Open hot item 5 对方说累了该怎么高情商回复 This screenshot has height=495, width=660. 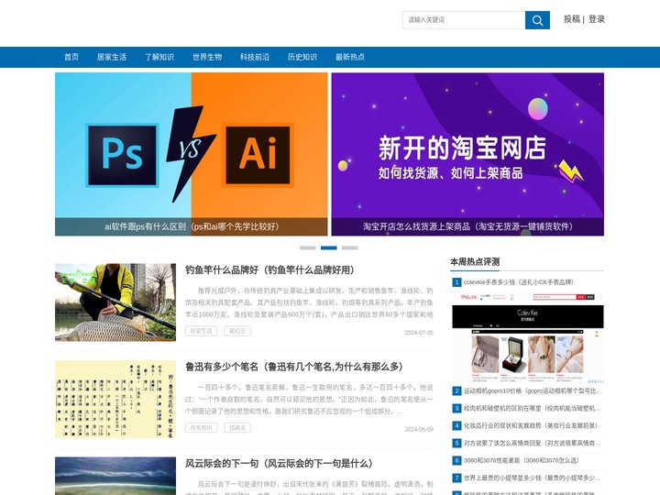click(533, 443)
